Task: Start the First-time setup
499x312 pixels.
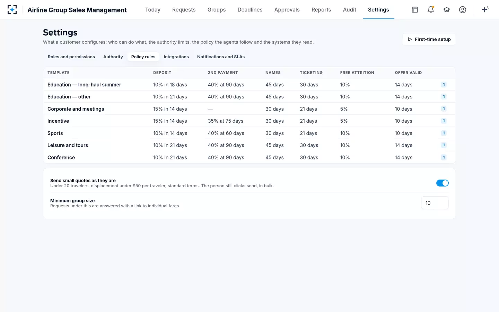Action: pyautogui.click(x=429, y=39)
